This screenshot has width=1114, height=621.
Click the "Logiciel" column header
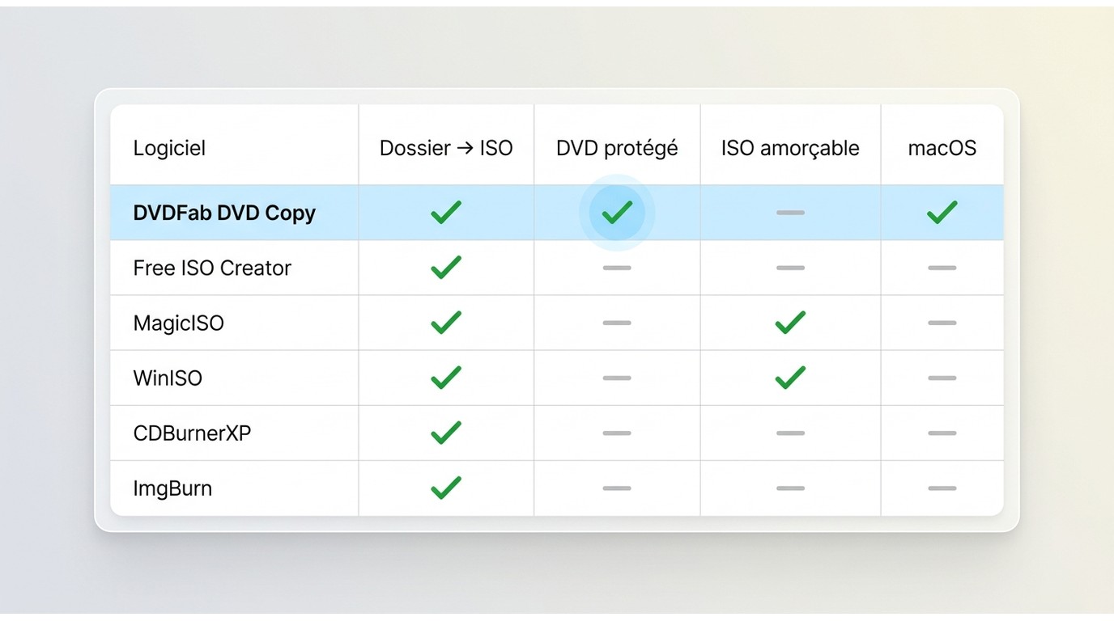point(169,148)
